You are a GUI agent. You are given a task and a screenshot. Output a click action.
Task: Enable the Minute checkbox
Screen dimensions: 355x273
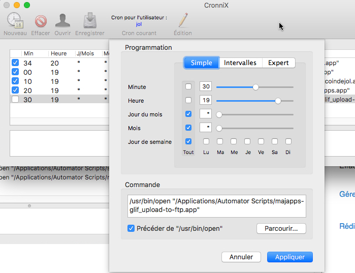tap(188, 87)
